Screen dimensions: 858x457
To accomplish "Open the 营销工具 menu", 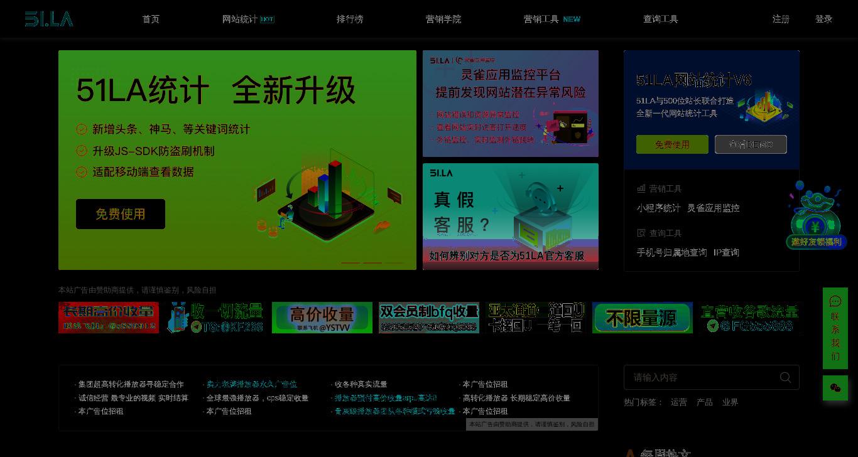I will 541,19.
